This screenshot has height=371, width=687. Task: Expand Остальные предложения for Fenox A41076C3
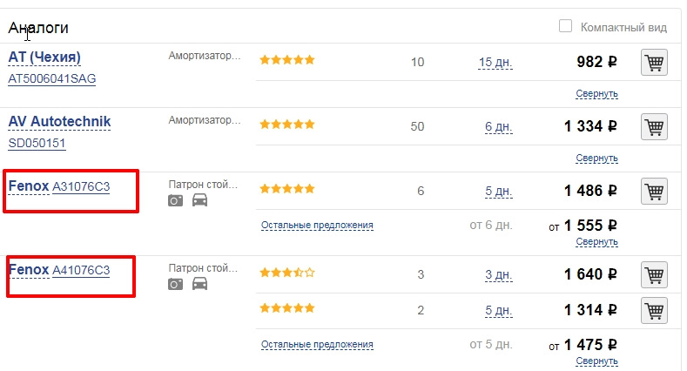point(317,345)
